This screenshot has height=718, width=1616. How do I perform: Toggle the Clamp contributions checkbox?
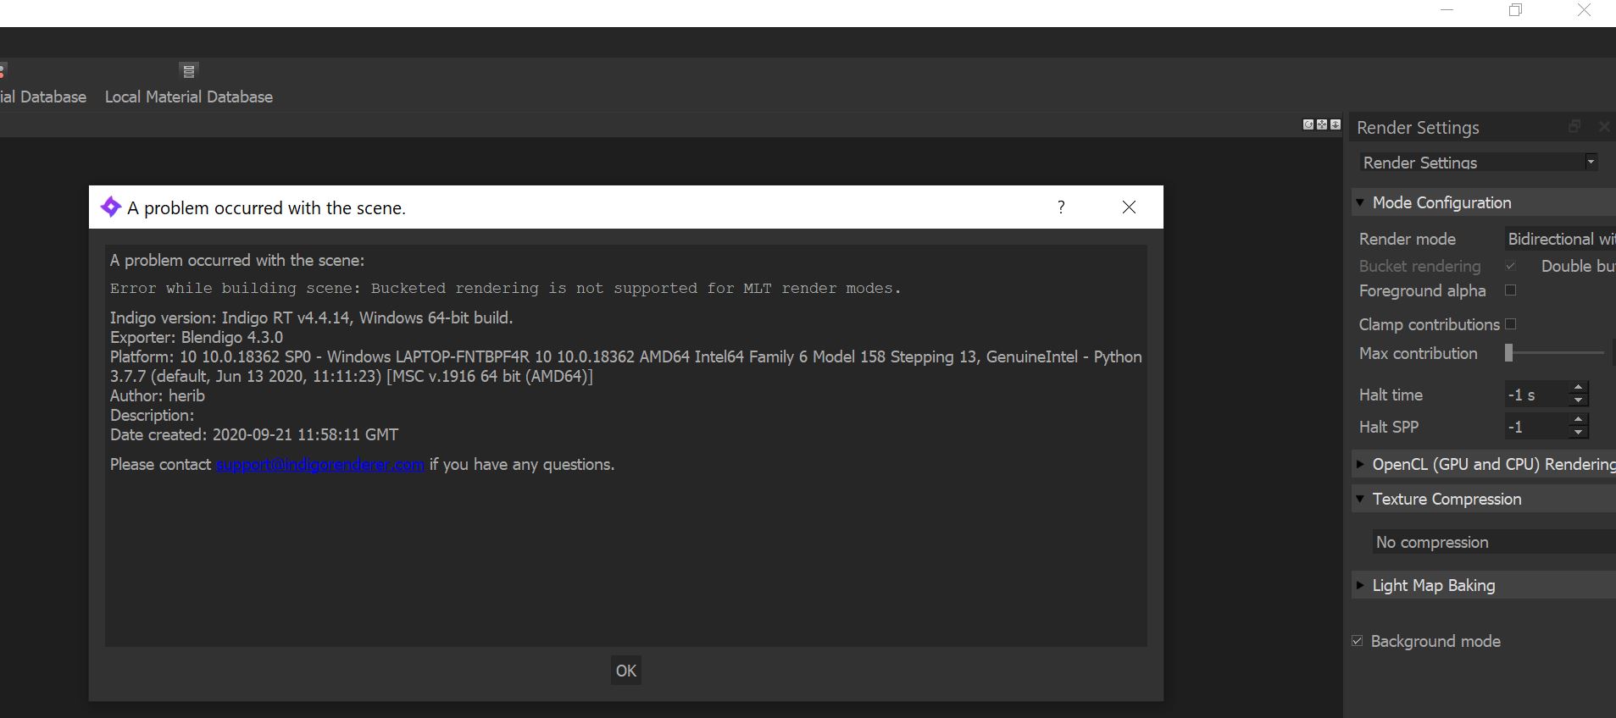(x=1510, y=324)
